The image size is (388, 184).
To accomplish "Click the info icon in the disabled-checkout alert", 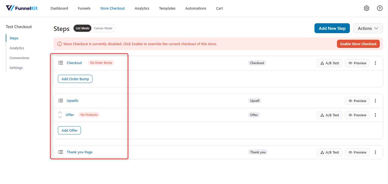I will click(x=59, y=44).
